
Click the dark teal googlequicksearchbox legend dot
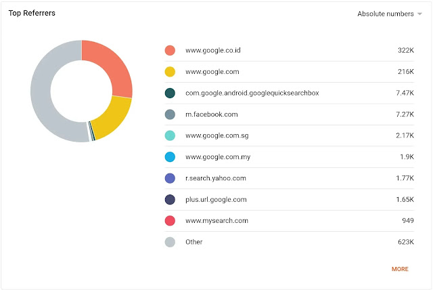(x=170, y=93)
